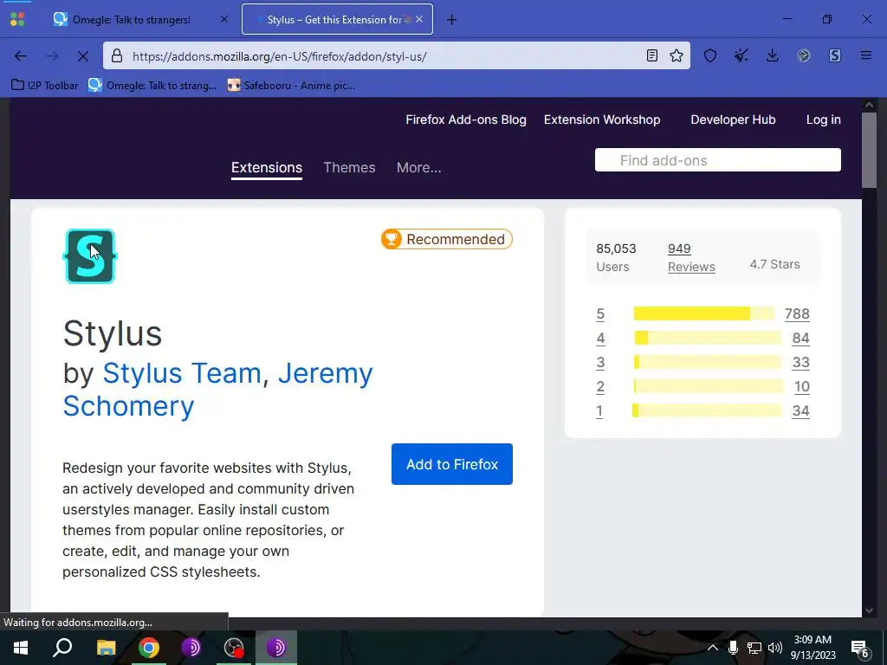Open the 949 Reviews link

691,257
